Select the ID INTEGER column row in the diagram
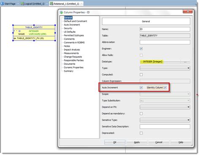 point(34,31)
